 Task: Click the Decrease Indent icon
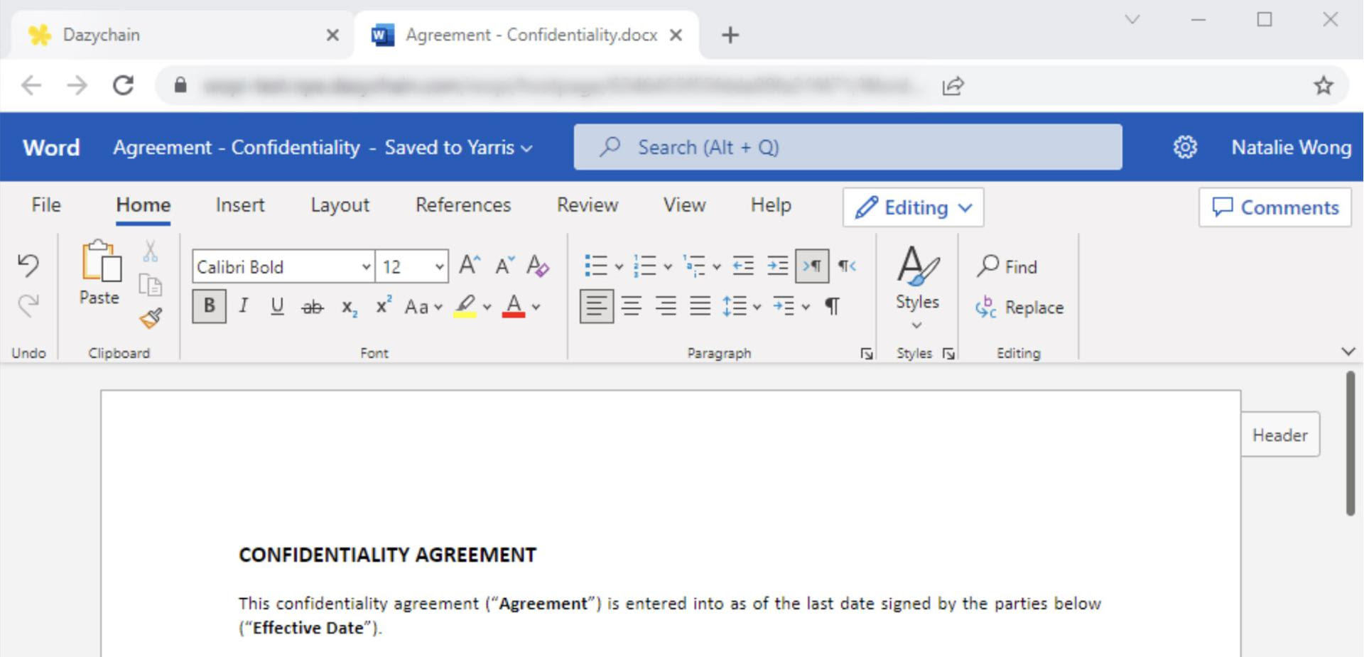point(743,266)
